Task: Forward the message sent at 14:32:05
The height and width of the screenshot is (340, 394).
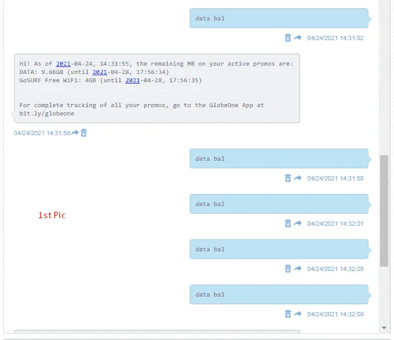Action: point(298,269)
